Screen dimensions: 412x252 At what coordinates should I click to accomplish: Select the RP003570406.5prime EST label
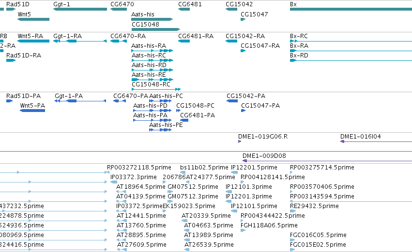point(322,187)
